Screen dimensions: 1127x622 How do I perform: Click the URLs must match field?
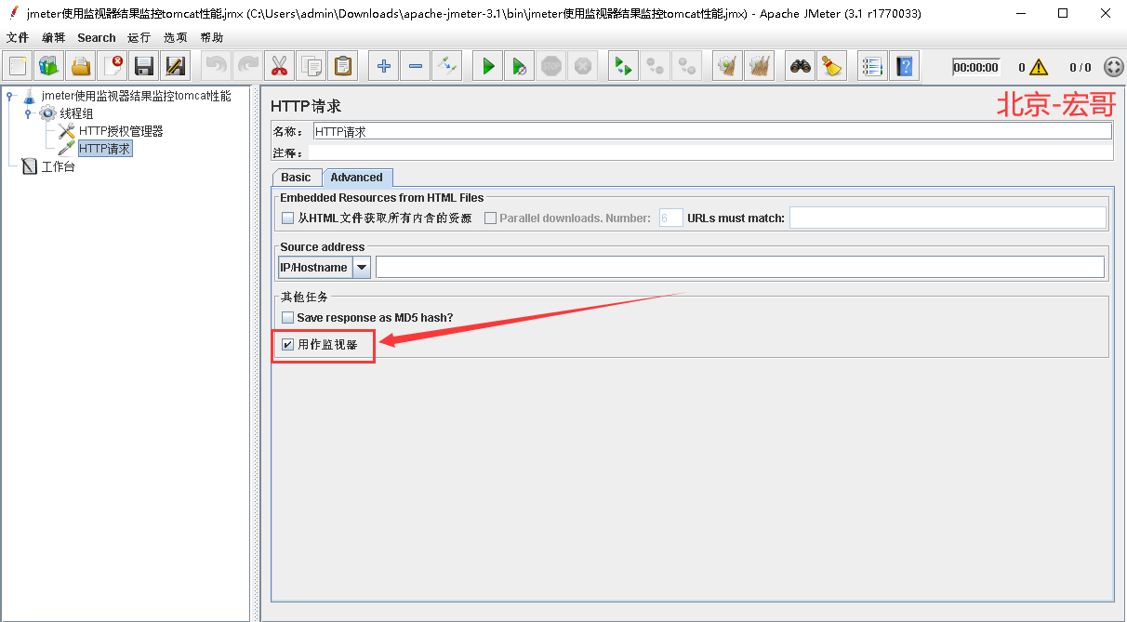coord(948,218)
